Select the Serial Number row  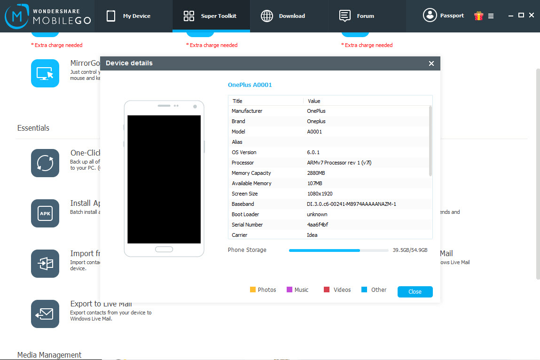(329, 225)
